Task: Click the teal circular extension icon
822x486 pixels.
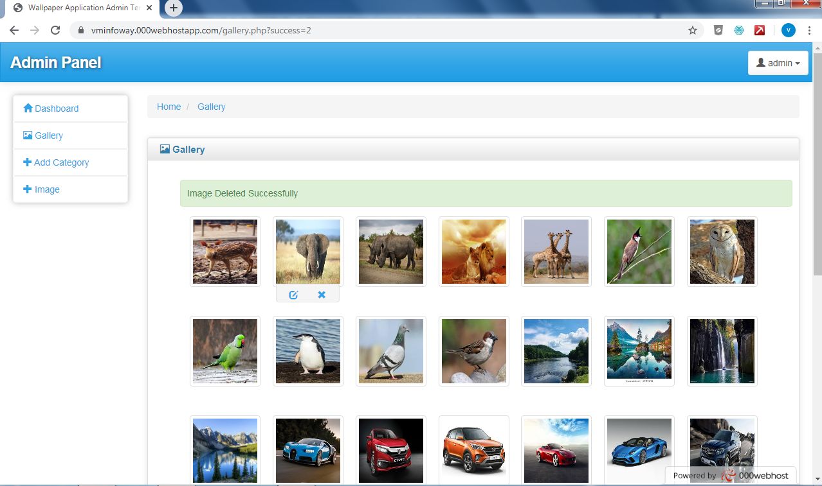Action: 739,30
